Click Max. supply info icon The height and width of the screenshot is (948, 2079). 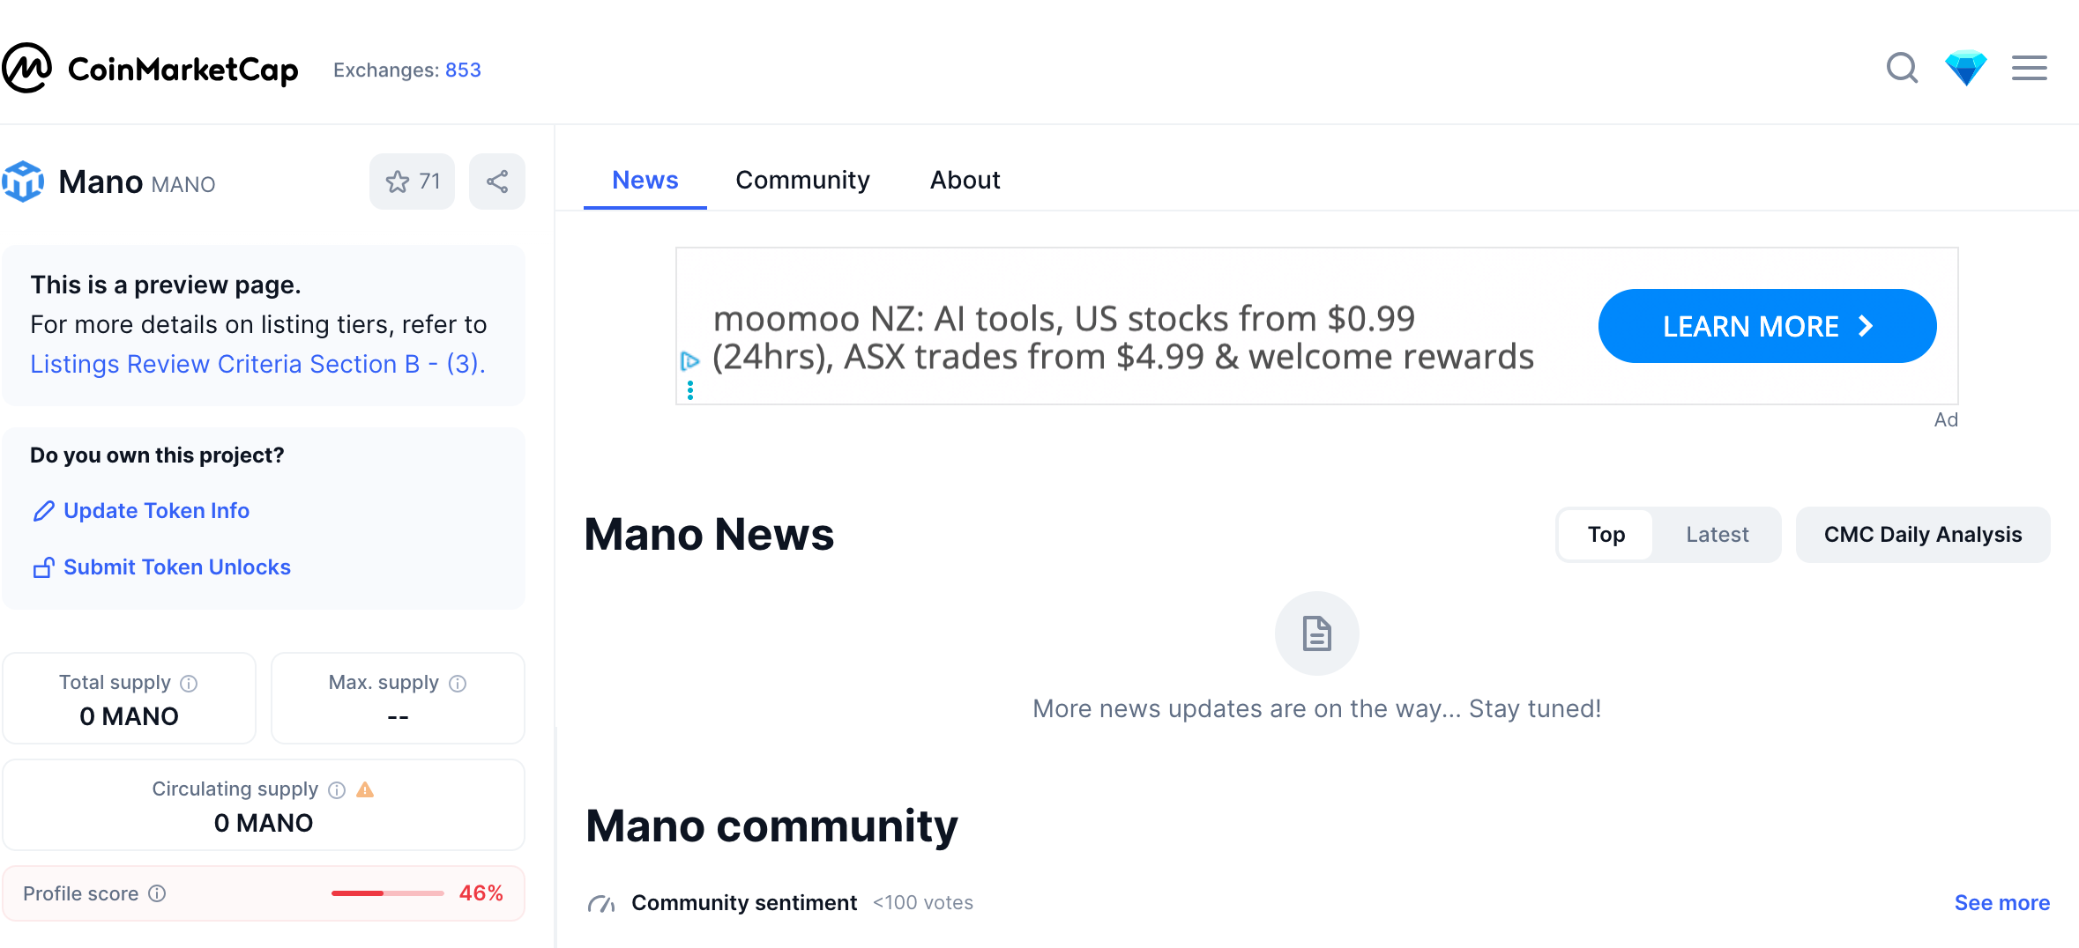pos(458,684)
